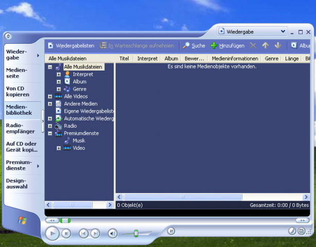Open the Designauswahl tab
316x247 pixels.
(22, 184)
